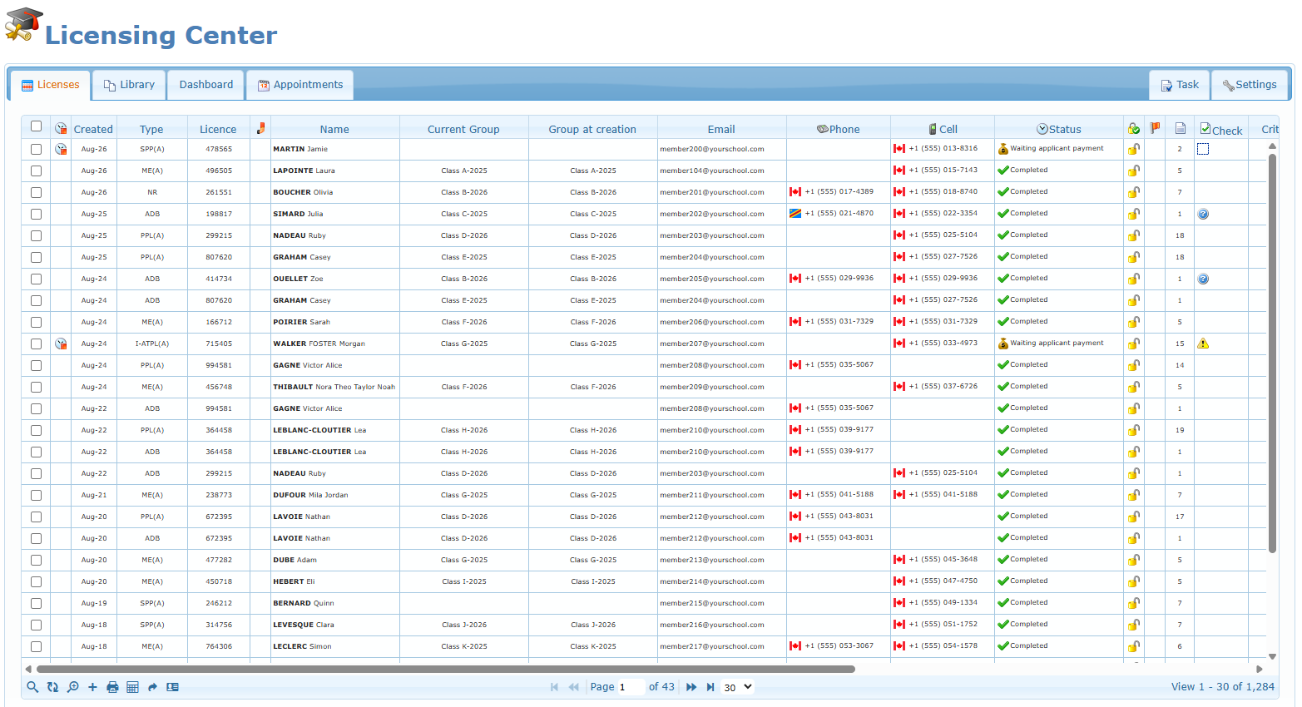Add a new record with plus icon

click(92, 687)
